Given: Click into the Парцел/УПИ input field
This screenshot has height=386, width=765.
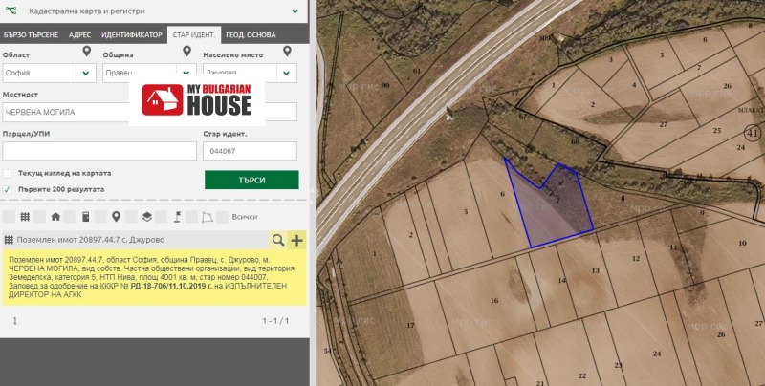Looking at the screenshot, I should coord(99,151).
